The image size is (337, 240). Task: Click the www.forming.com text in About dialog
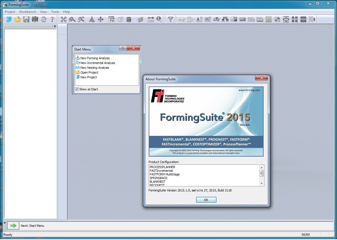249,90
